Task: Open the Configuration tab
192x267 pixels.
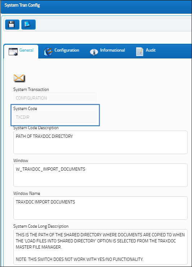Action: coord(61,51)
